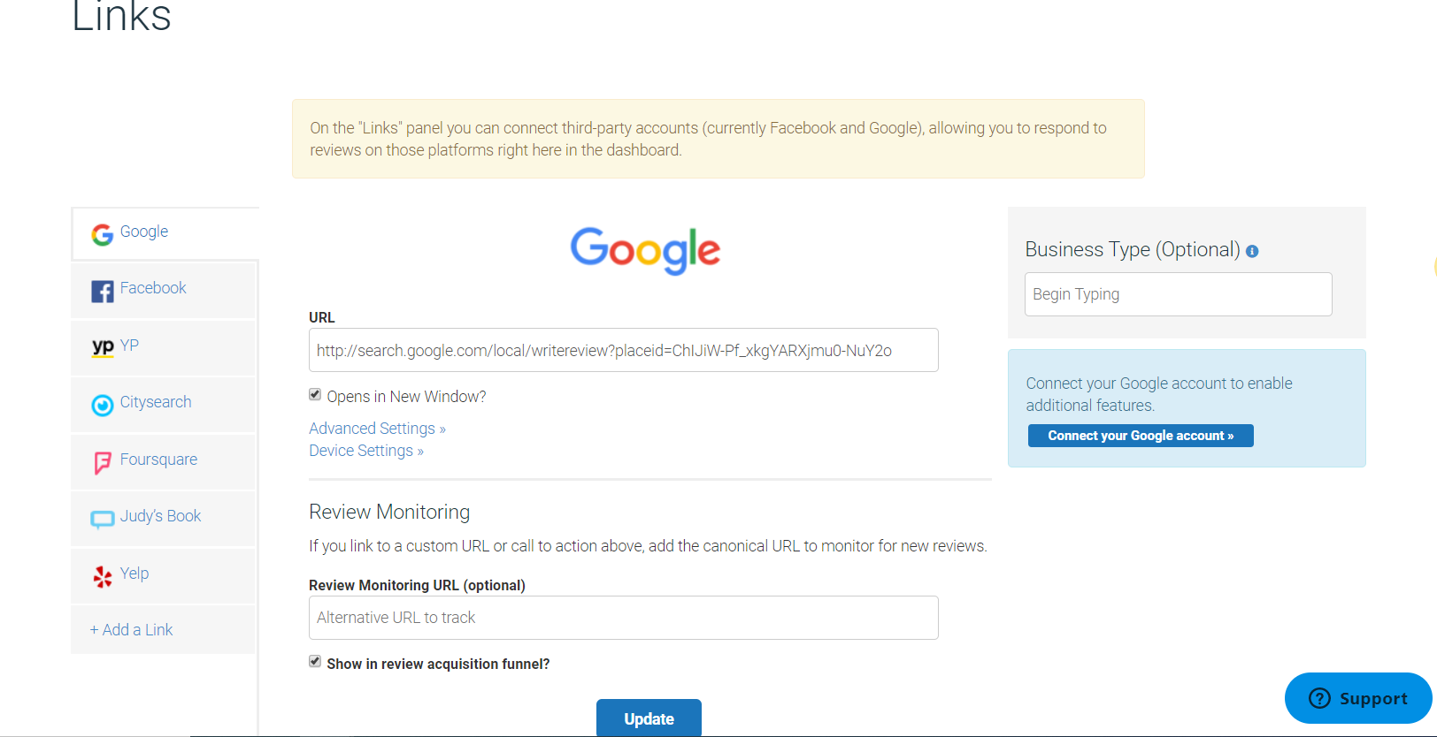Click the yellow Links panel info notice
The image size is (1437, 737).
tap(718, 139)
